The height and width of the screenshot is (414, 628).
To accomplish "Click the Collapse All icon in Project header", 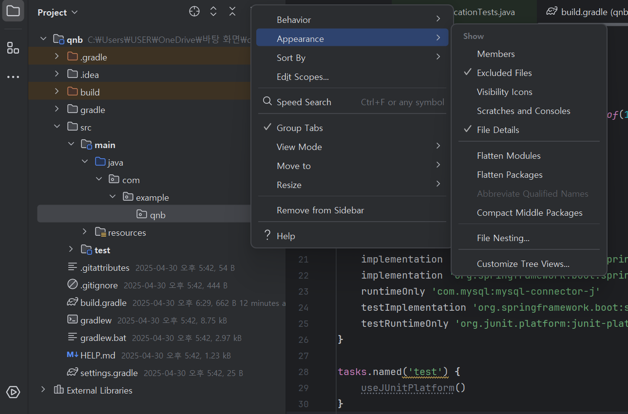I will coord(232,12).
